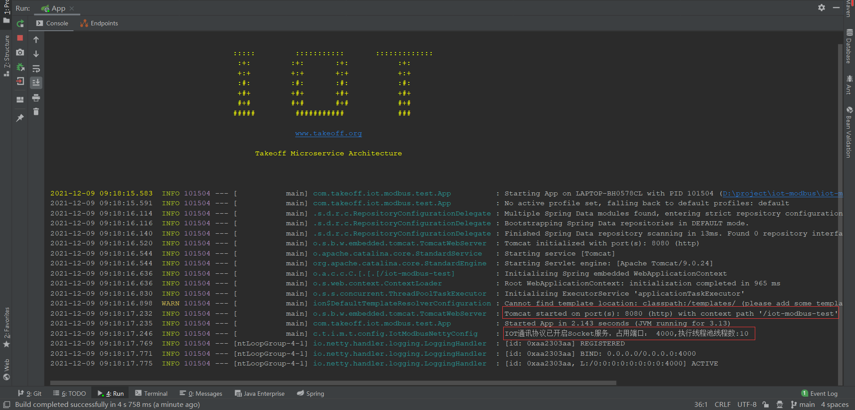This screenshot has height=410, width=855.
Task: Open the www.takeoff.org link
Action: point(329,133)
